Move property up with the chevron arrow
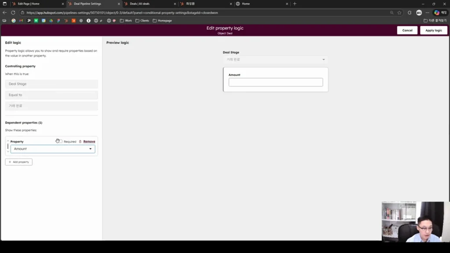This screenshot has height=253, width=450. pos(8,141)
